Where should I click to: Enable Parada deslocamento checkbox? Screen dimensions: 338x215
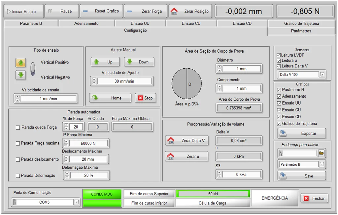(x=18, y=159)
